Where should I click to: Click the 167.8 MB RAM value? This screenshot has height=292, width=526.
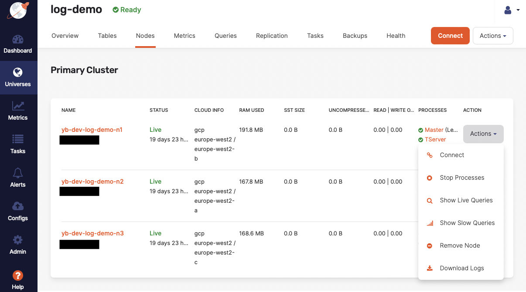pos(252,181)
